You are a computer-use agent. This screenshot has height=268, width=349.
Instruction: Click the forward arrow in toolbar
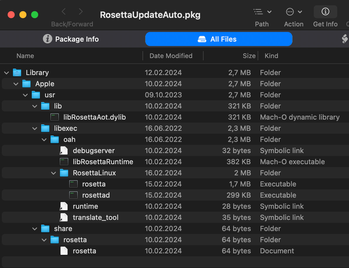(x=81, y=12)
